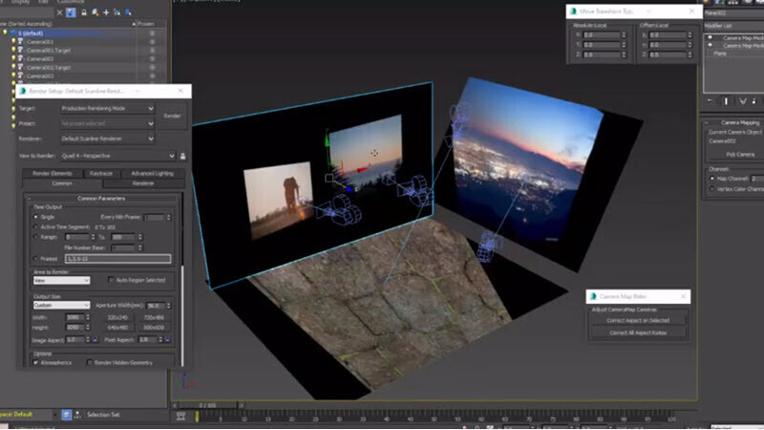Open the Area to Render View dropdown
Viewport: 764px width, 430px height.
[61, 280]
